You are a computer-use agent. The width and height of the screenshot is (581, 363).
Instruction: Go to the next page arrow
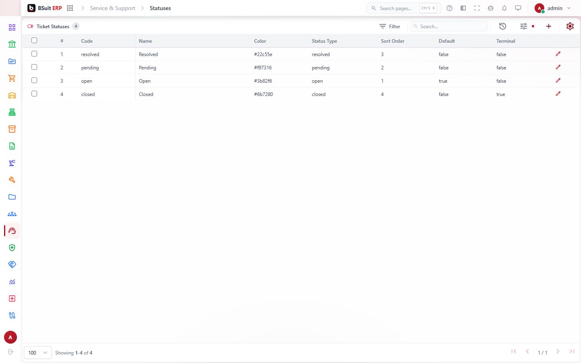(x=558, y=351)
